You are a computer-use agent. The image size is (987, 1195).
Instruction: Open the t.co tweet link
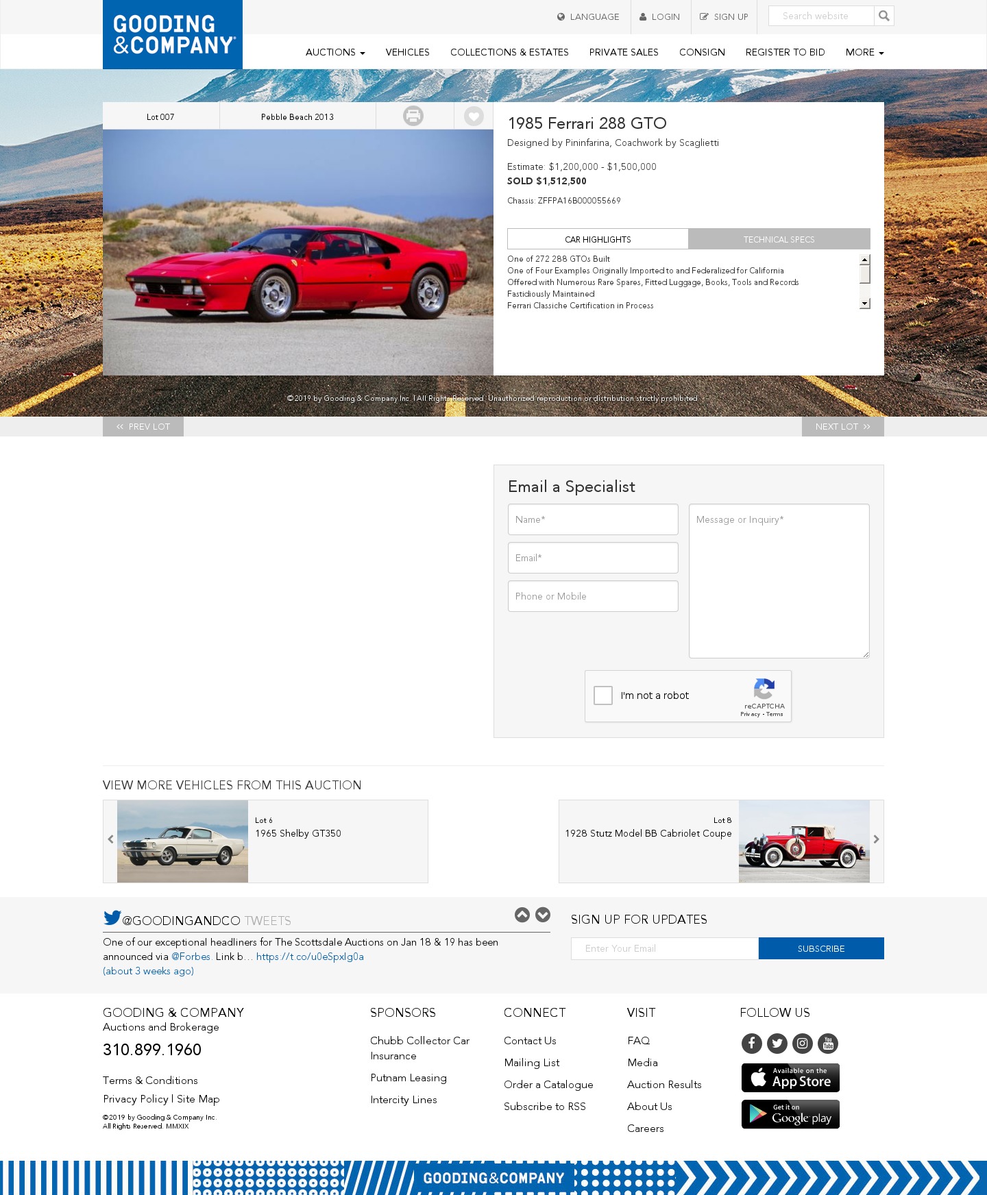(x=310, y=957)
